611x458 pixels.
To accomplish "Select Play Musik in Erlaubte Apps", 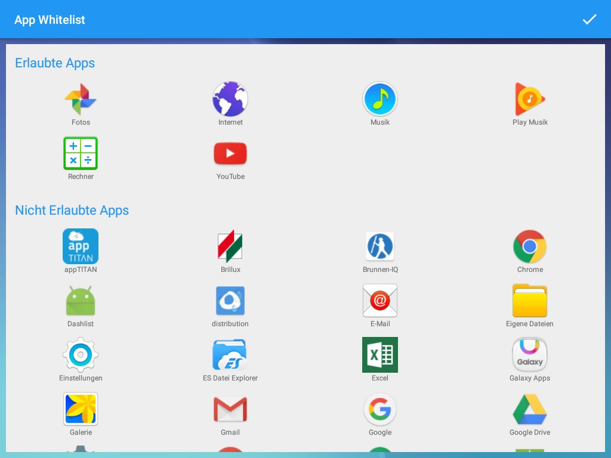I will point(530,99).
